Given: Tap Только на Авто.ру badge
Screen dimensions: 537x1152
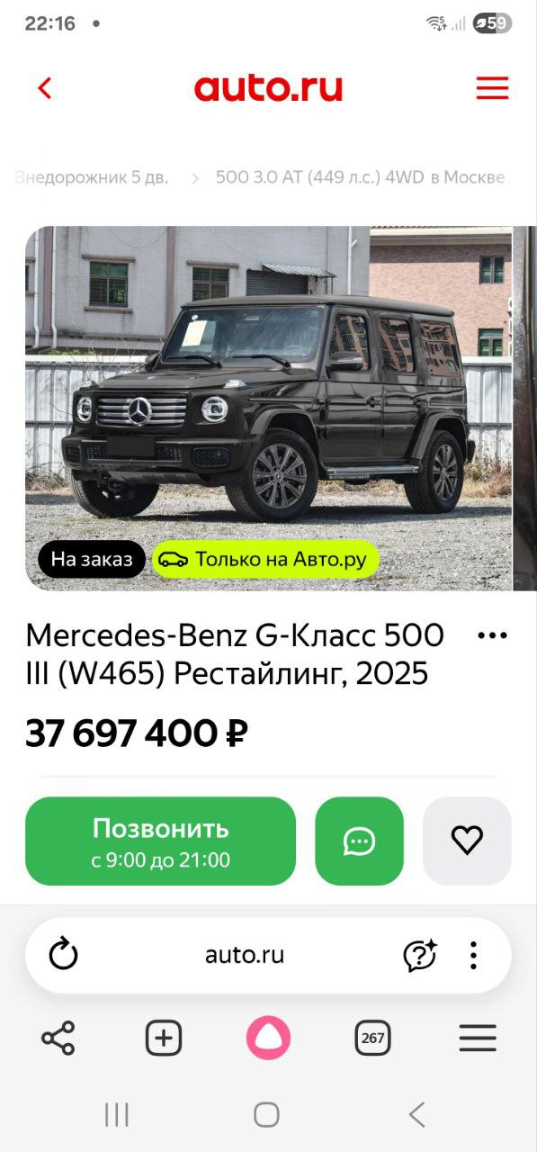Looking at the screenshot, I should [265, 560].
